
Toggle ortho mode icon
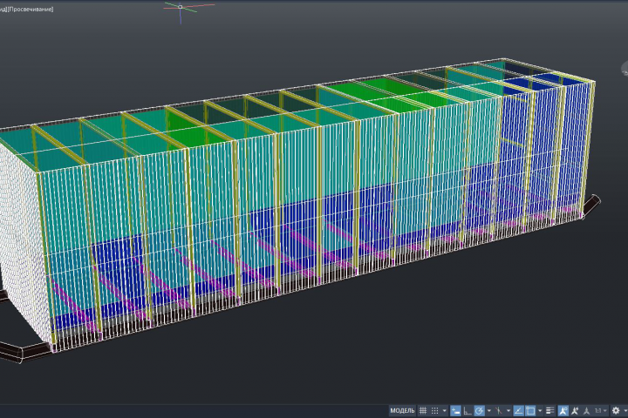[468, 411]
